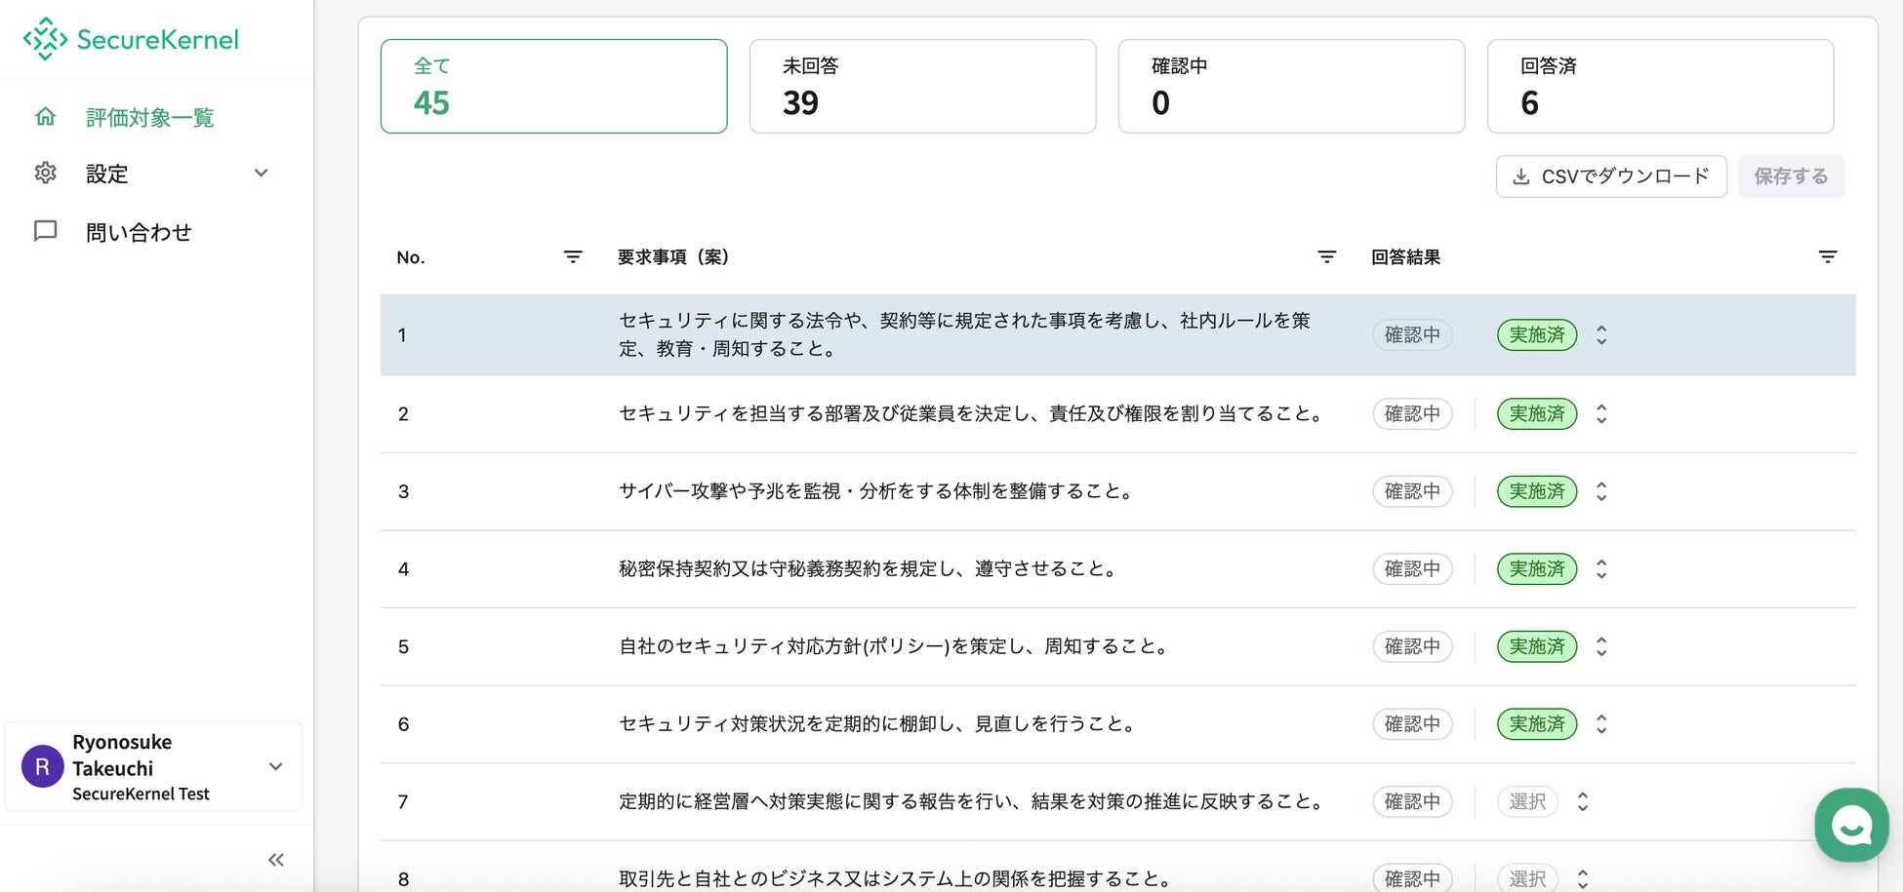This screenshot has height=892, width=1903.
Task: Click the SecureKernel logo icon
Action: (45, 39)
